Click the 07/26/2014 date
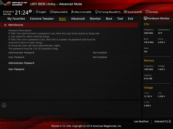The width and height of the screenshot is (173, 129). click(8, 12)
